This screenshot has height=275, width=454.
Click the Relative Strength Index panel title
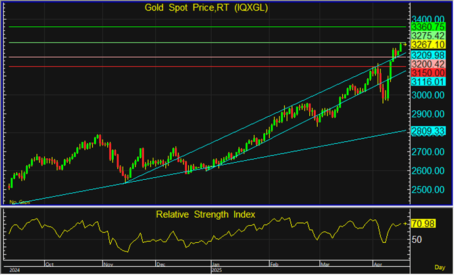click(205, 215)
